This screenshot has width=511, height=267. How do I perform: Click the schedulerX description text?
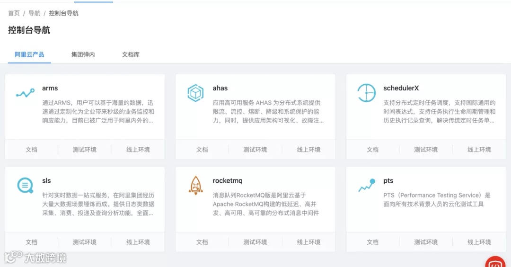tap(439, 112)
